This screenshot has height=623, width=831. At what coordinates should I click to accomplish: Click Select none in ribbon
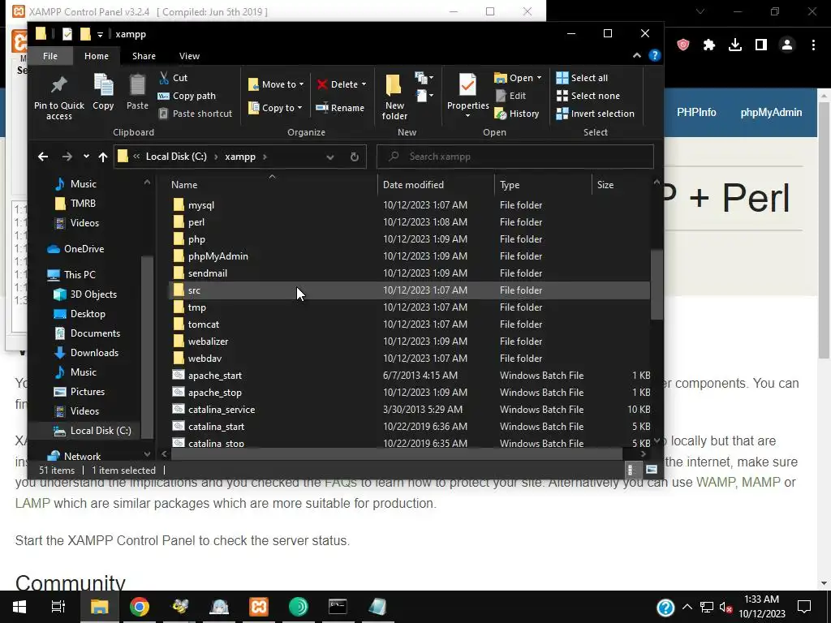(x=588, y=96)
